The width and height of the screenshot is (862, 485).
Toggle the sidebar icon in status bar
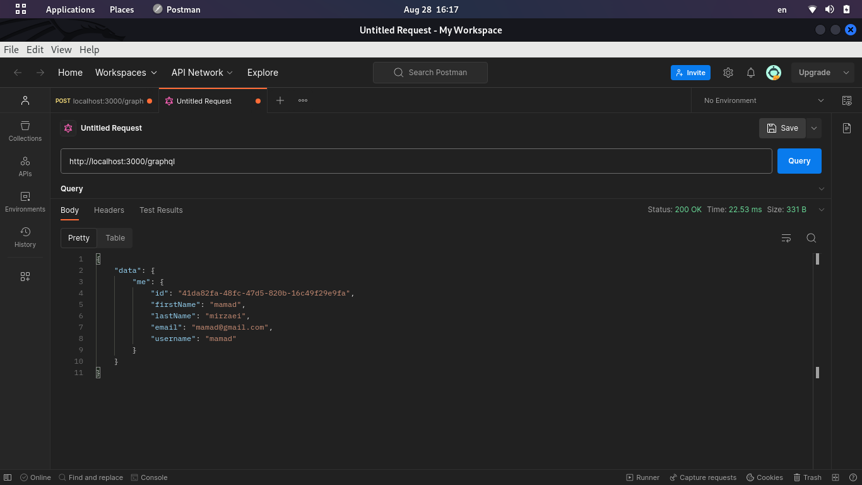point(8,477)
